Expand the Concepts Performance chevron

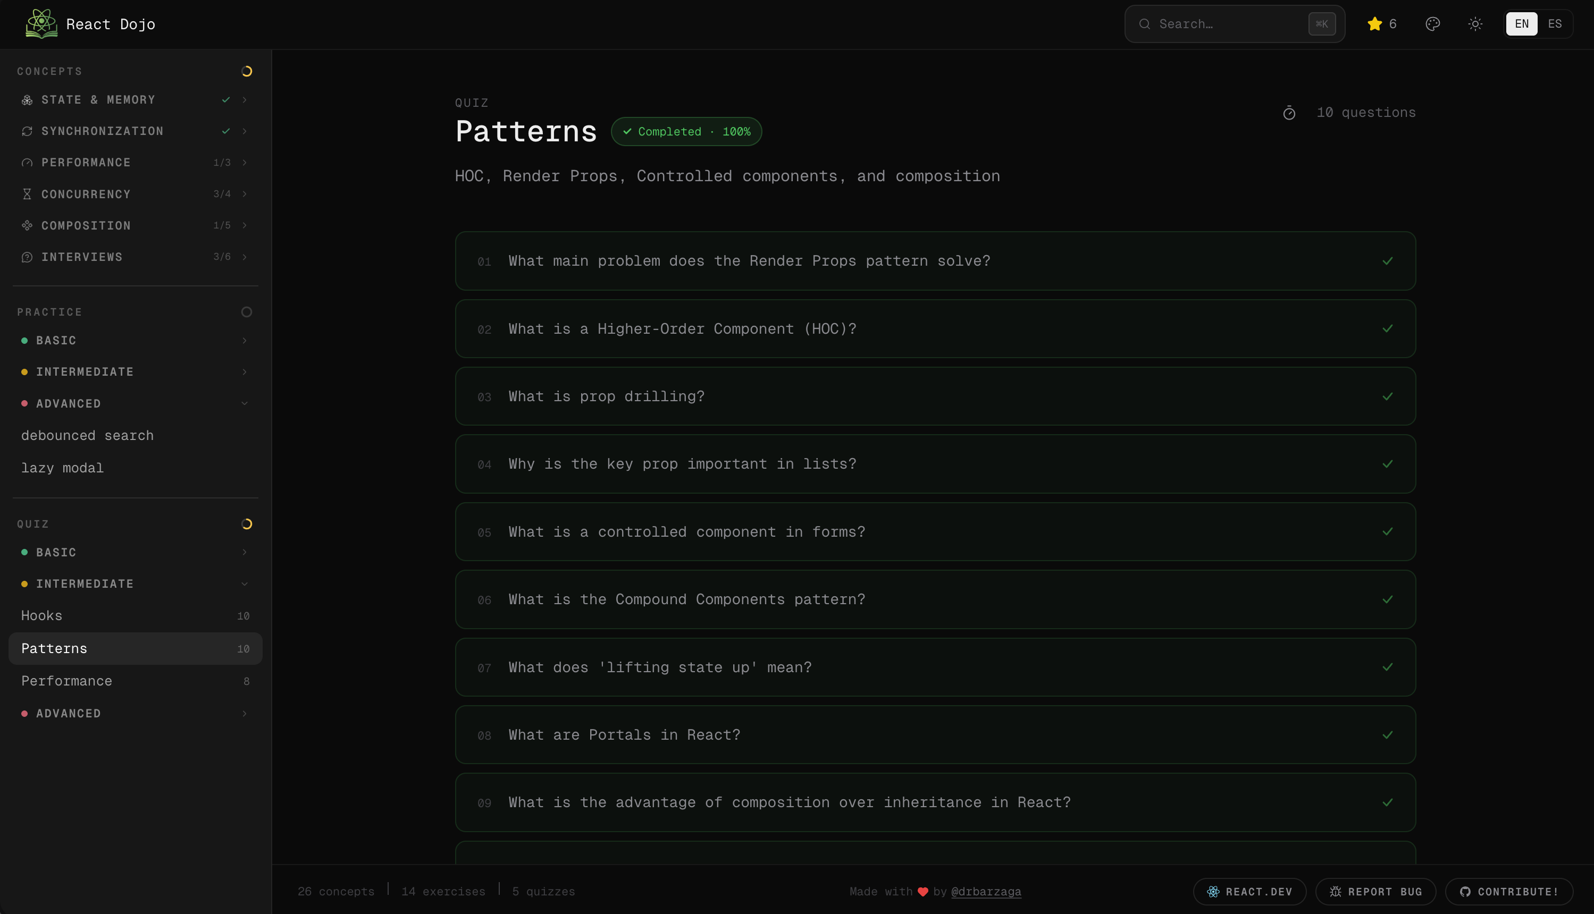[245, 163]
